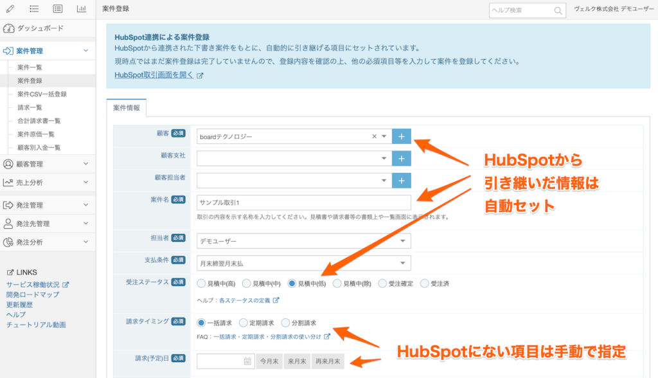Open 顧客別入金一覧 in the sidebar
Screen dimensions: 658x378
39,148
